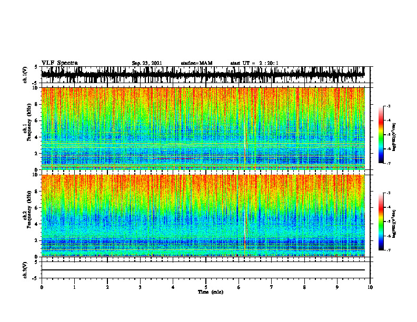Click the "VLF Spectra" title text
This screenshot has height=322, width=417.
pos(59,63)
